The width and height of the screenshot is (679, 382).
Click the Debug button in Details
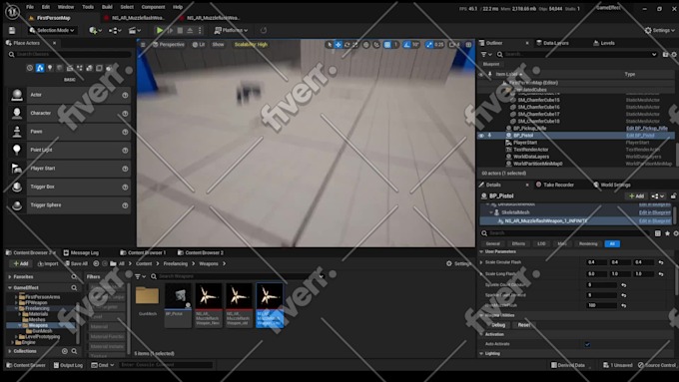click(x=498, y=325)
